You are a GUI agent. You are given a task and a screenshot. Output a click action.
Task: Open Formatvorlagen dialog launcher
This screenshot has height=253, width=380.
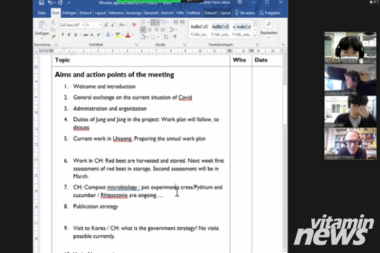coord(257,45)
